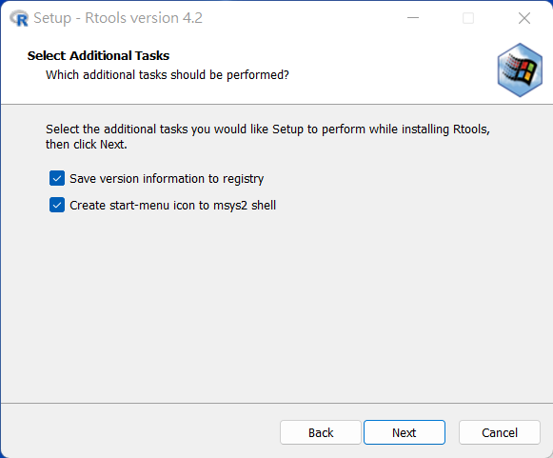Click the greyed-out maximize window button

(468, 18)
